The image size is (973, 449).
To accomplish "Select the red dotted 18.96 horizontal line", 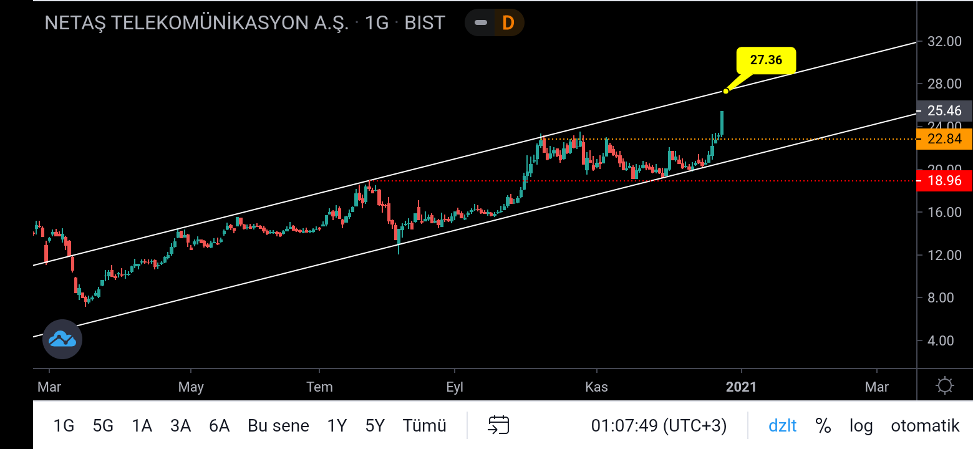I will pos(642,181).
